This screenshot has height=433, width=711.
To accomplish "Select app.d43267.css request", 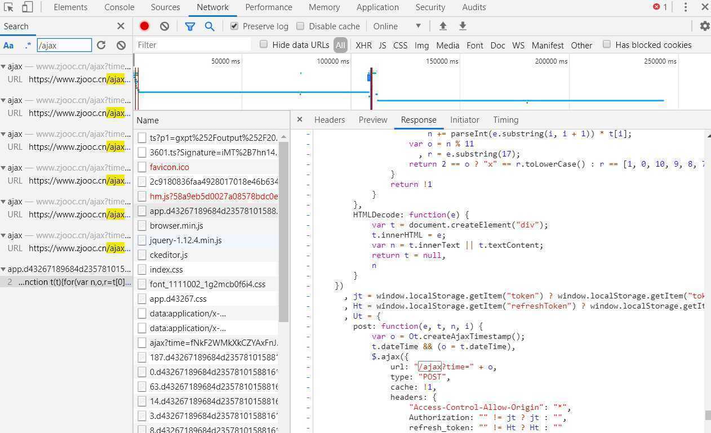I will coord(207,299).
